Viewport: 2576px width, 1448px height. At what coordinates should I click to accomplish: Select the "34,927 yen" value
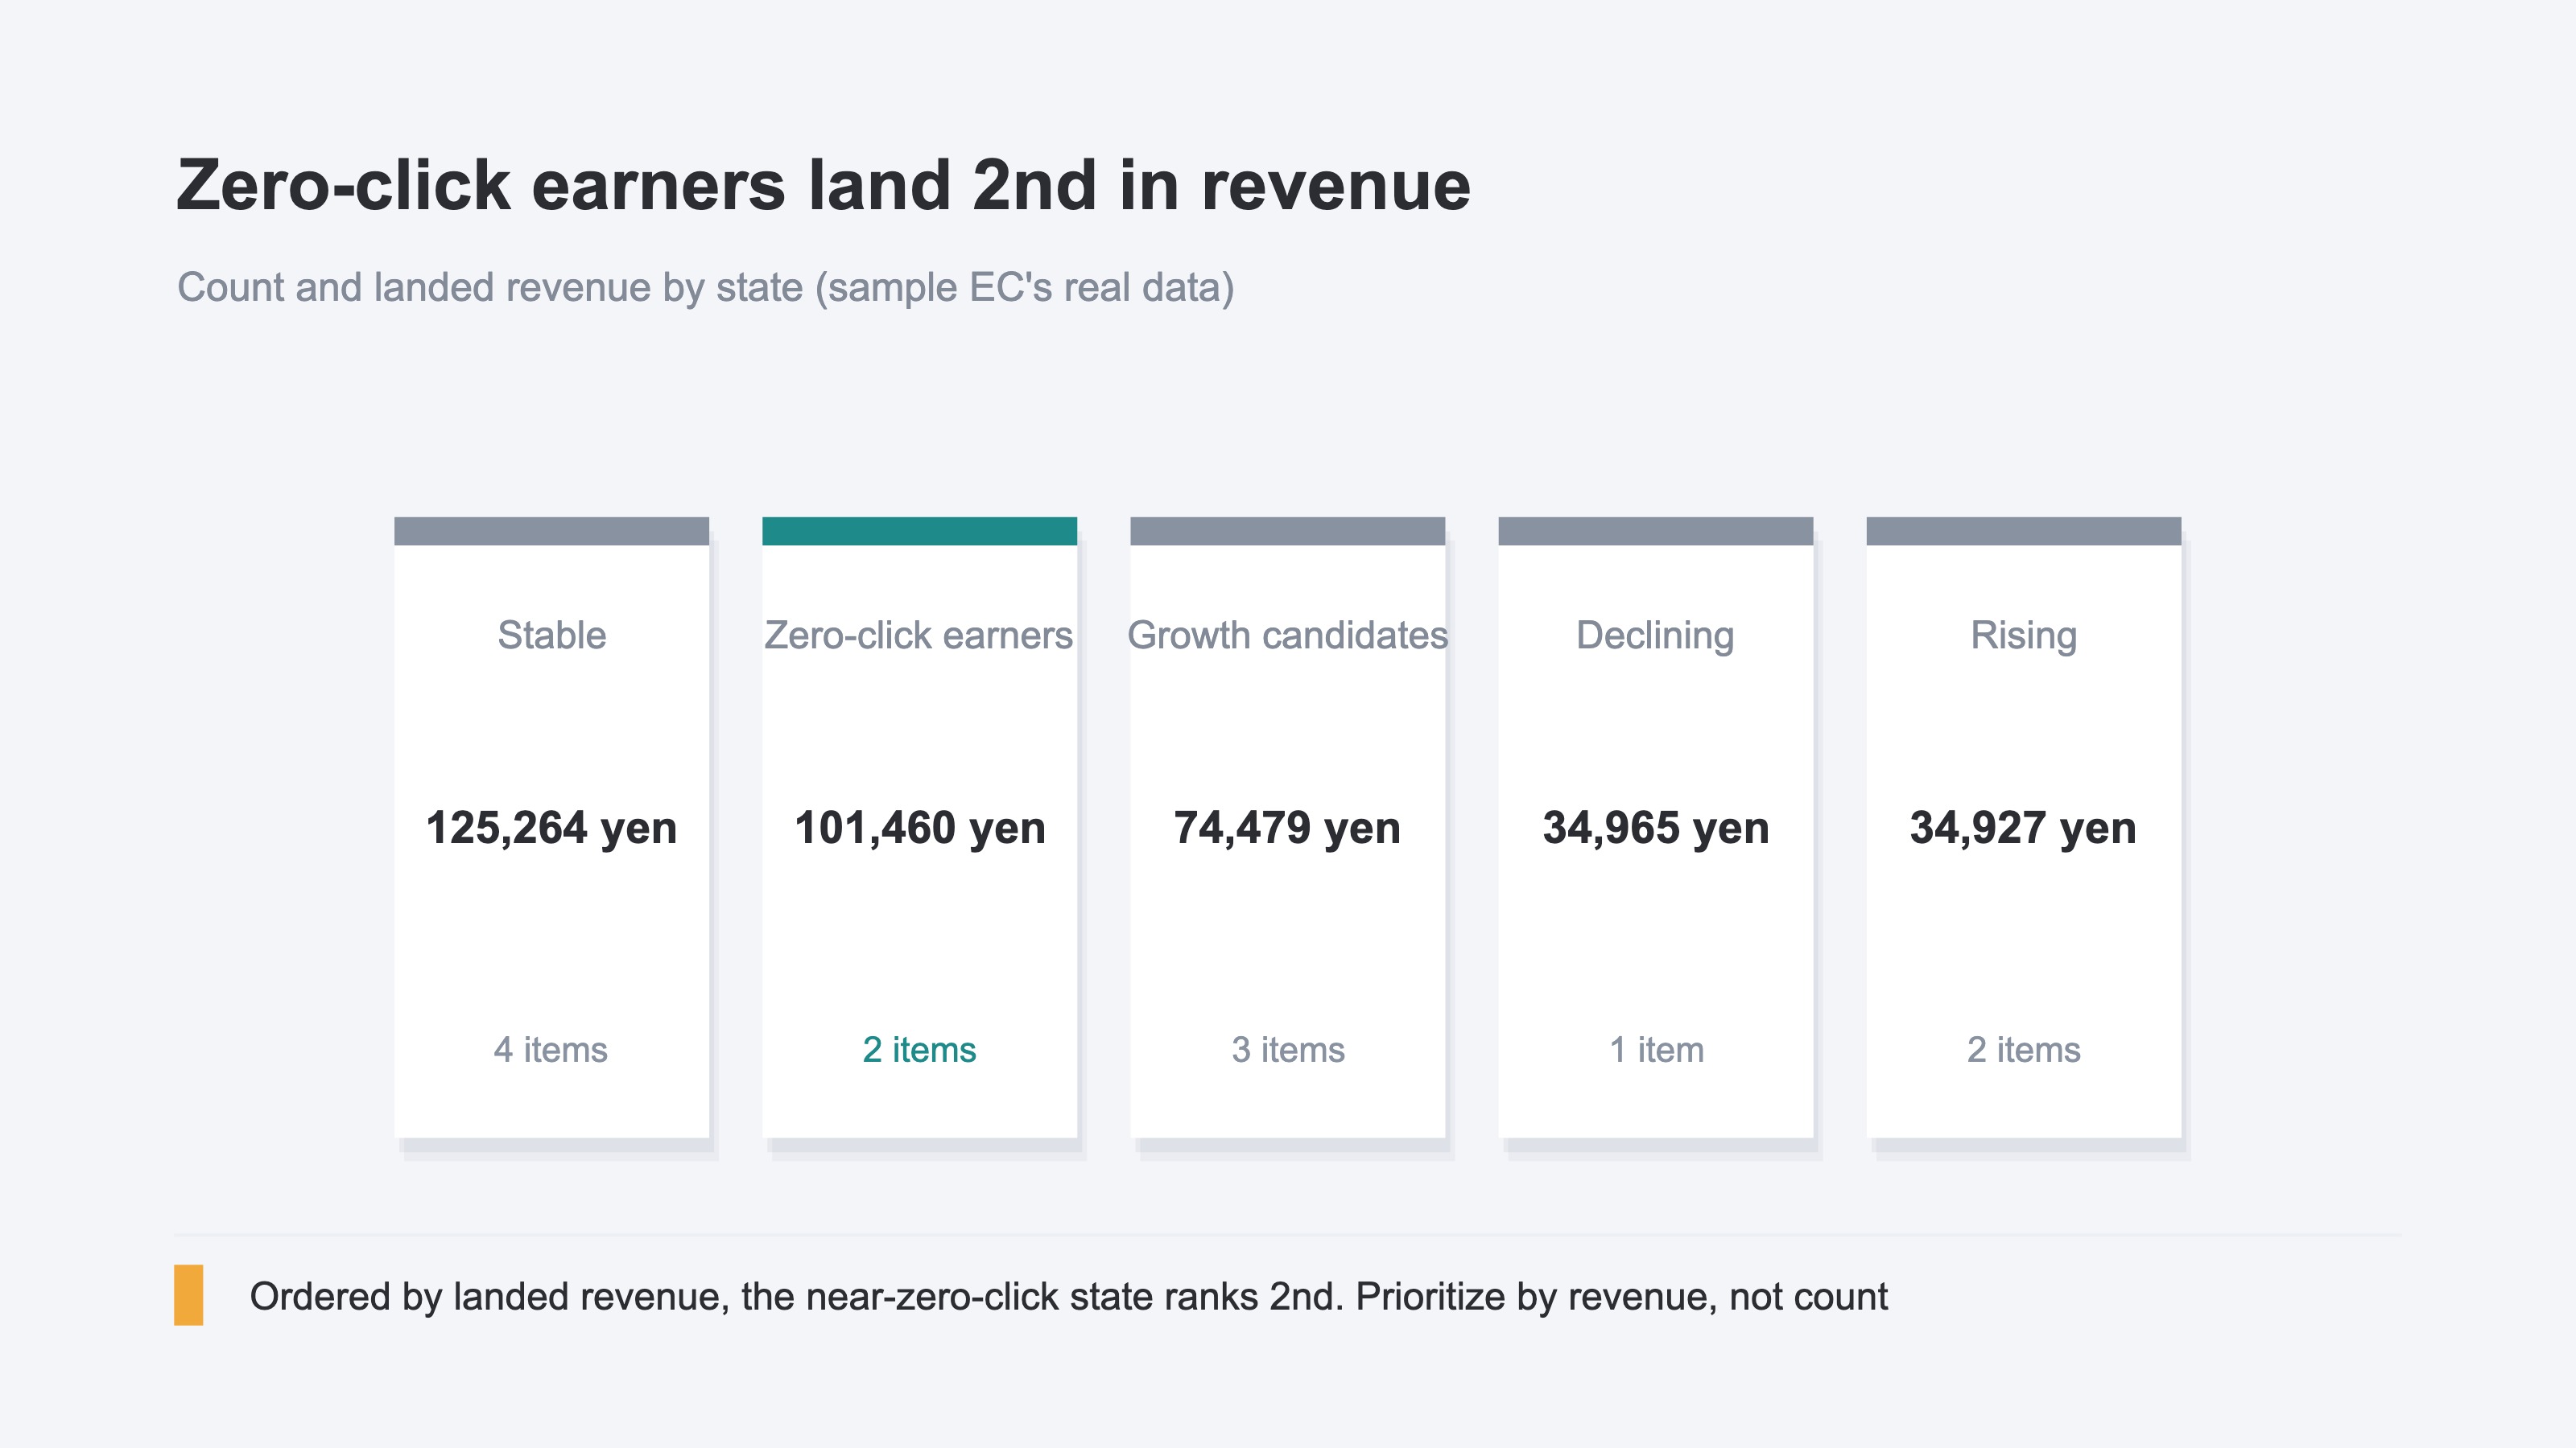click(x=2023, y=828)
